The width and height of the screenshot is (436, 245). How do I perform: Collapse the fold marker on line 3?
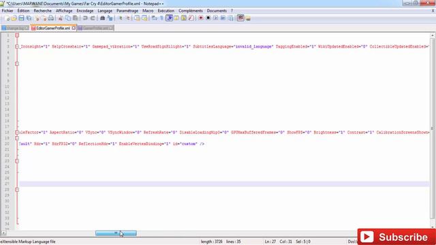[x=17, y=47]
